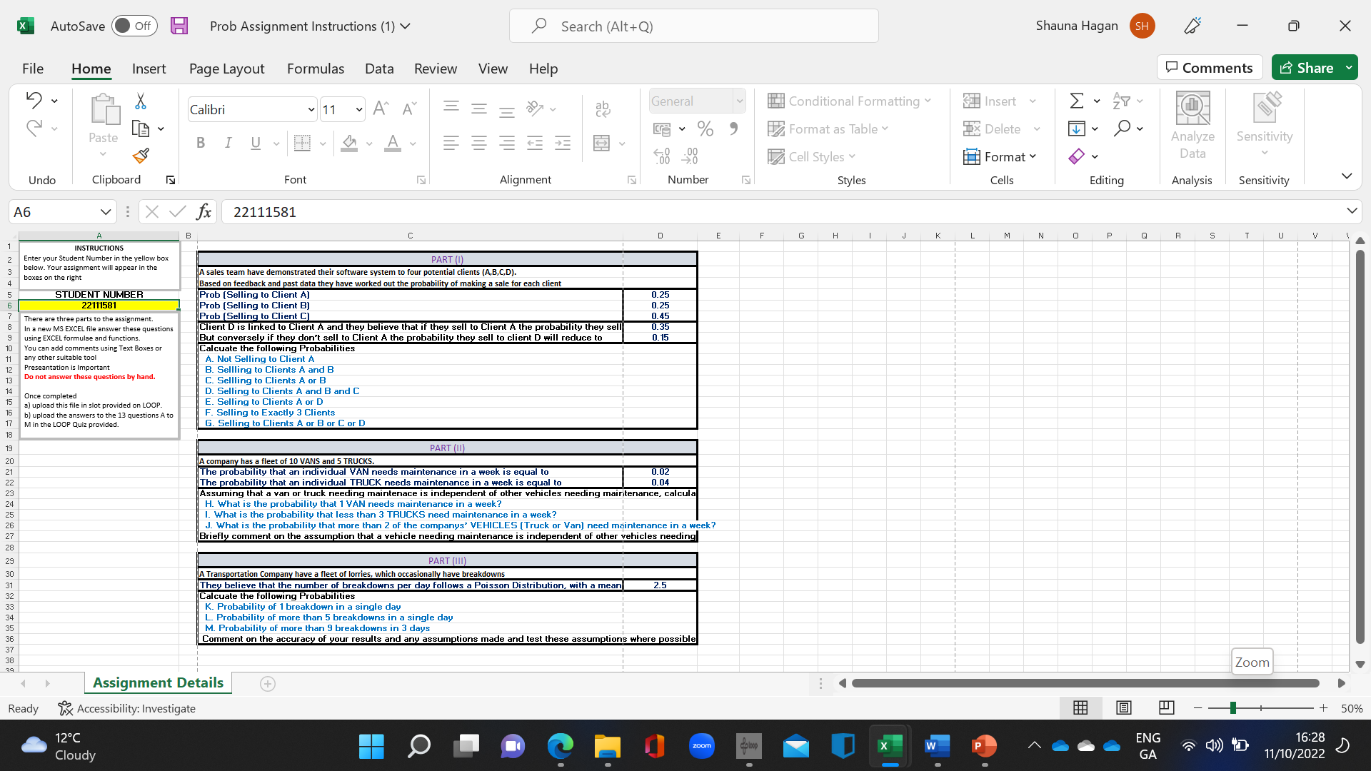Switch to Page Break Preview view
Image resolution: width=1371 pixels, height=771 pixels.
pyautogui.click(x=1166, y=707)
